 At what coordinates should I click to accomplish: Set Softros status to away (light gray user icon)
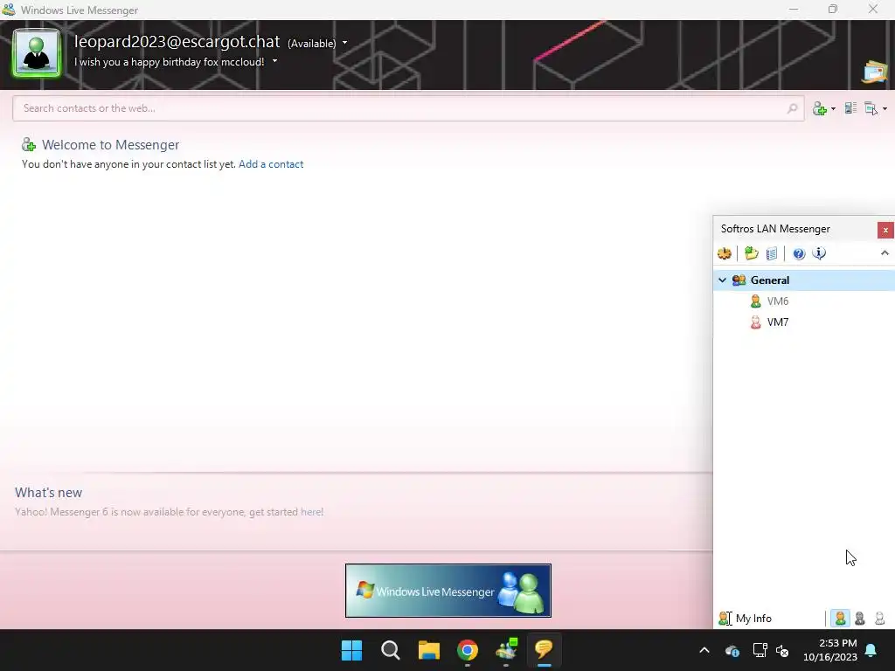point(879,619)
